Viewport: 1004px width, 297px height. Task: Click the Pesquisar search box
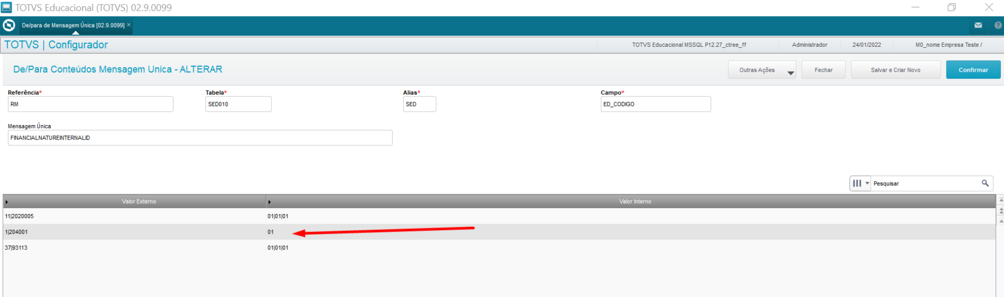(x=926, y=183)
